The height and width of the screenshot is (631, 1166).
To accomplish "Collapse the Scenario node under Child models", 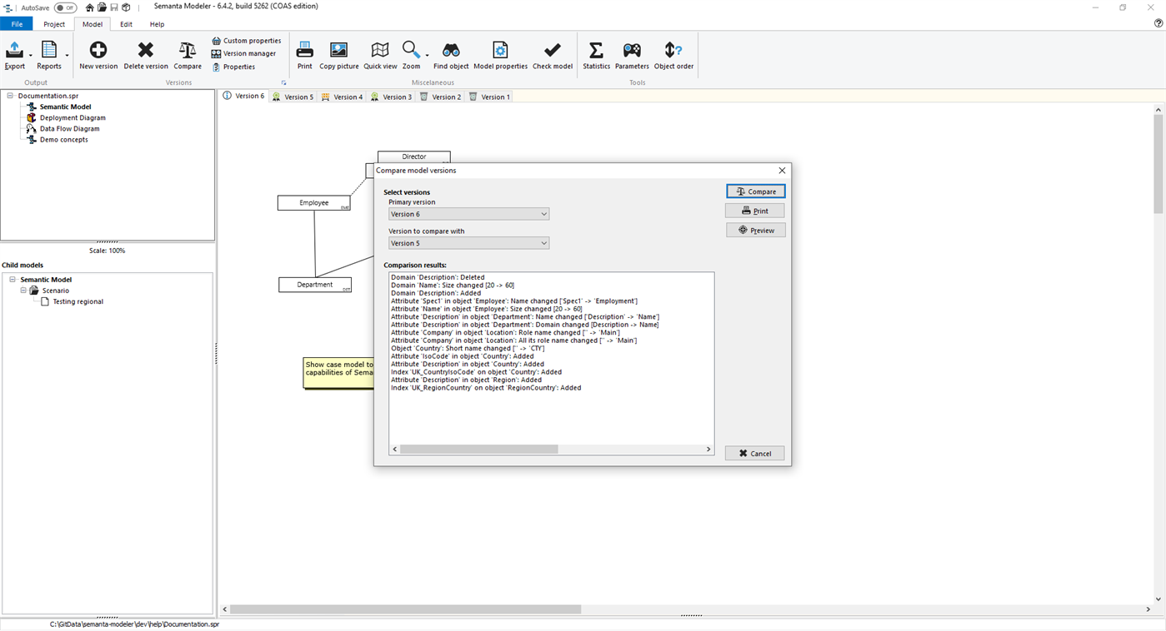I will 23,290.
